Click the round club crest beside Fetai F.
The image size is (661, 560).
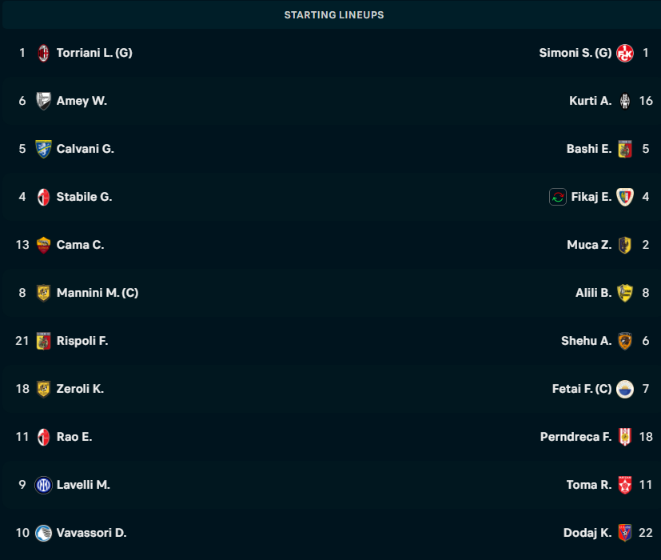click(625, 389)
